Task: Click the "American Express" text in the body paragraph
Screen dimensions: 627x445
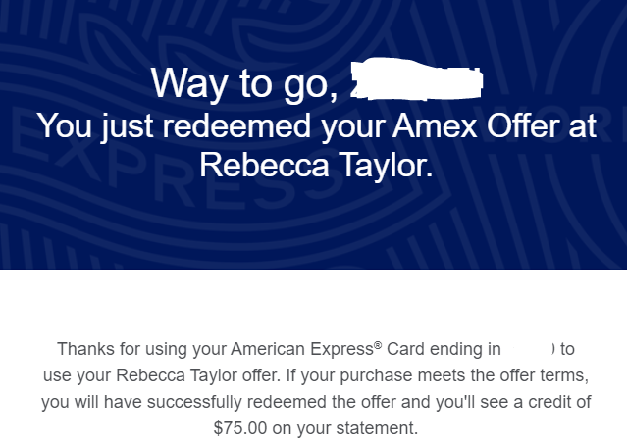Action: coord(302,349)
